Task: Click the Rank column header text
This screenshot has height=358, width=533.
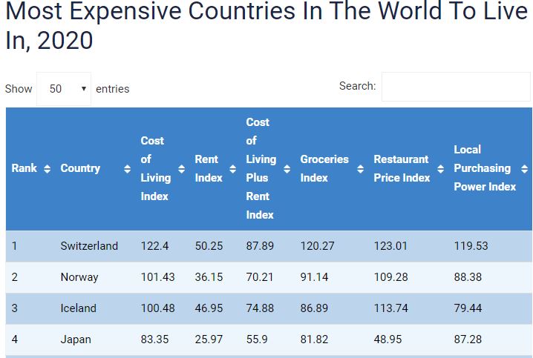Action: click(x=24, y=169)
